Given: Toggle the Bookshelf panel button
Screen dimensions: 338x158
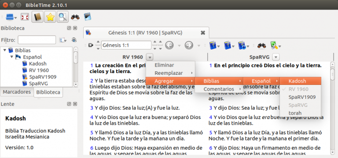Looking at the screenshot, I should click(x=37, y=17).
